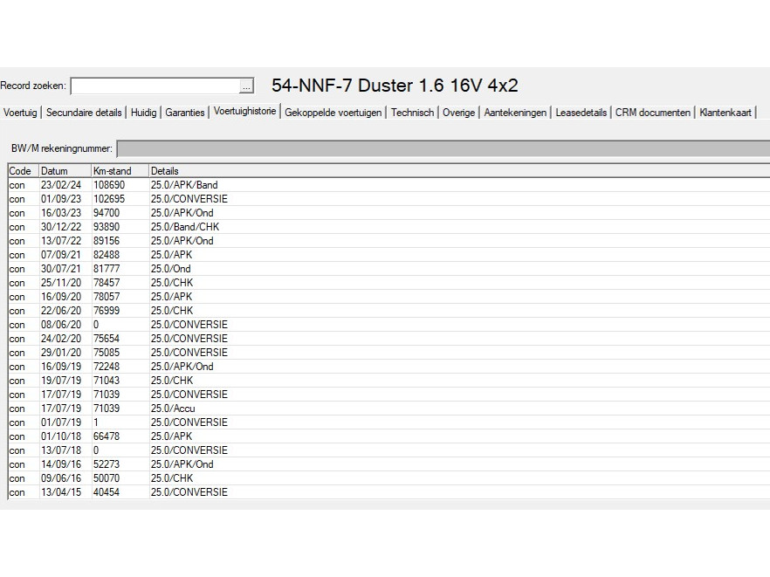Viewport: 770px width, 577px height.
Task: Click the 25.0/Ond detail entry
Action: tap(170, 269)
